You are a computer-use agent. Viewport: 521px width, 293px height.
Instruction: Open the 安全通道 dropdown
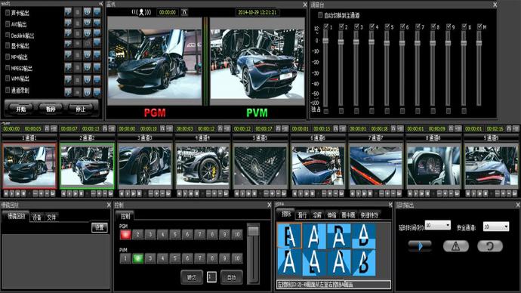coord(496,227)
